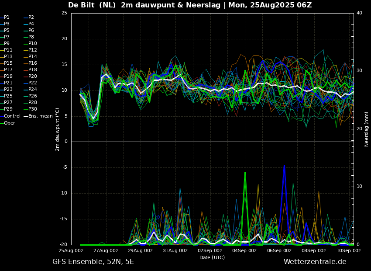Select the '04Sep 00z' date tick label

244,250
